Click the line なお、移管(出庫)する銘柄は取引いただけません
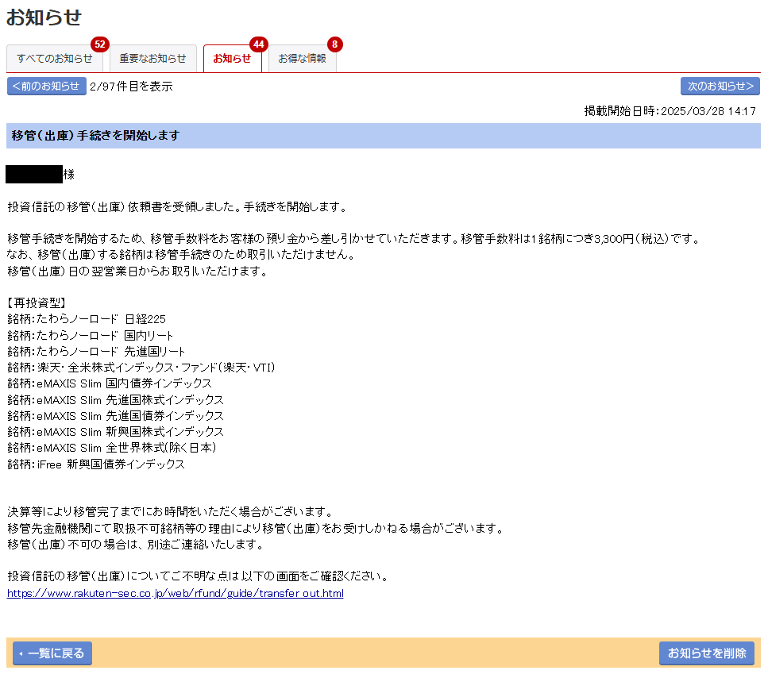This screenshot has height=678, width=768. coord(181,255)
